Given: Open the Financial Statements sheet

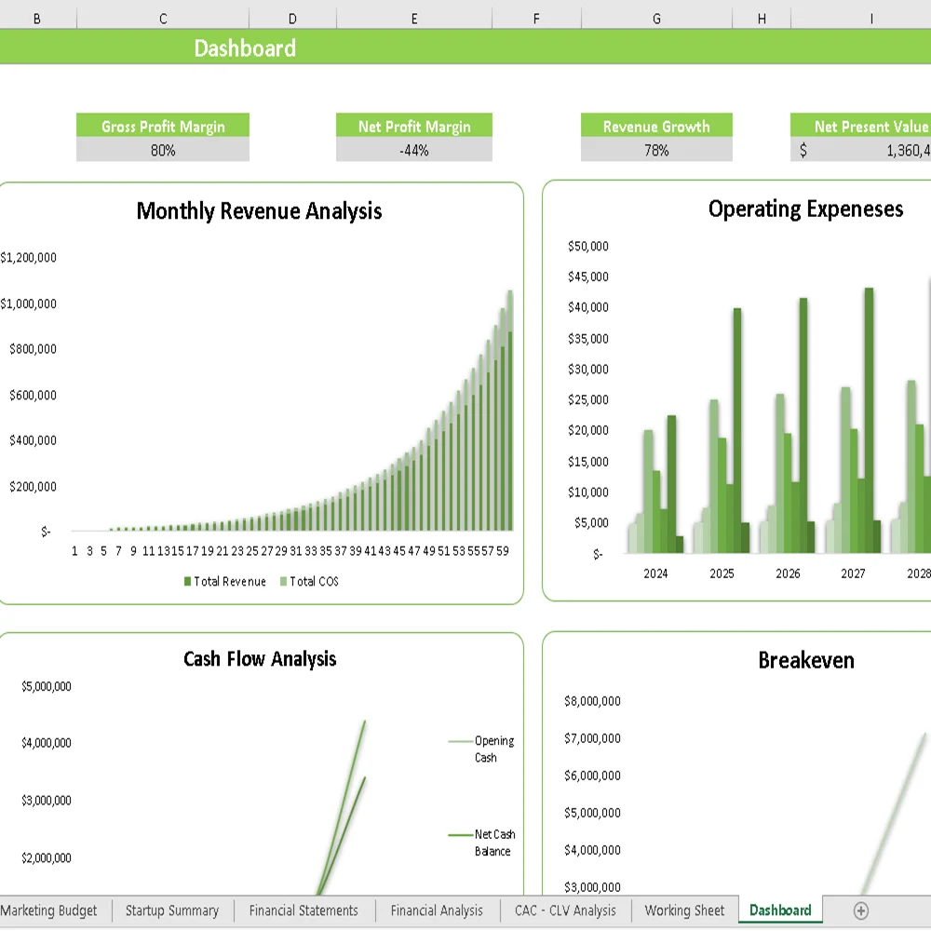Looking at the screenshot, I should click(x=304, y=911).
